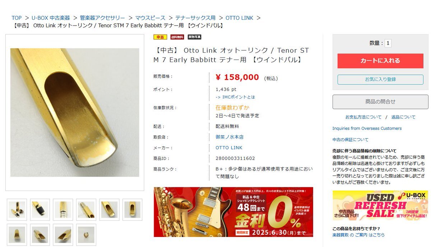Viewport: 431px width, 247px height.
Task: Open the circular bore end thumbnail
Action: (x=86, y=235)
